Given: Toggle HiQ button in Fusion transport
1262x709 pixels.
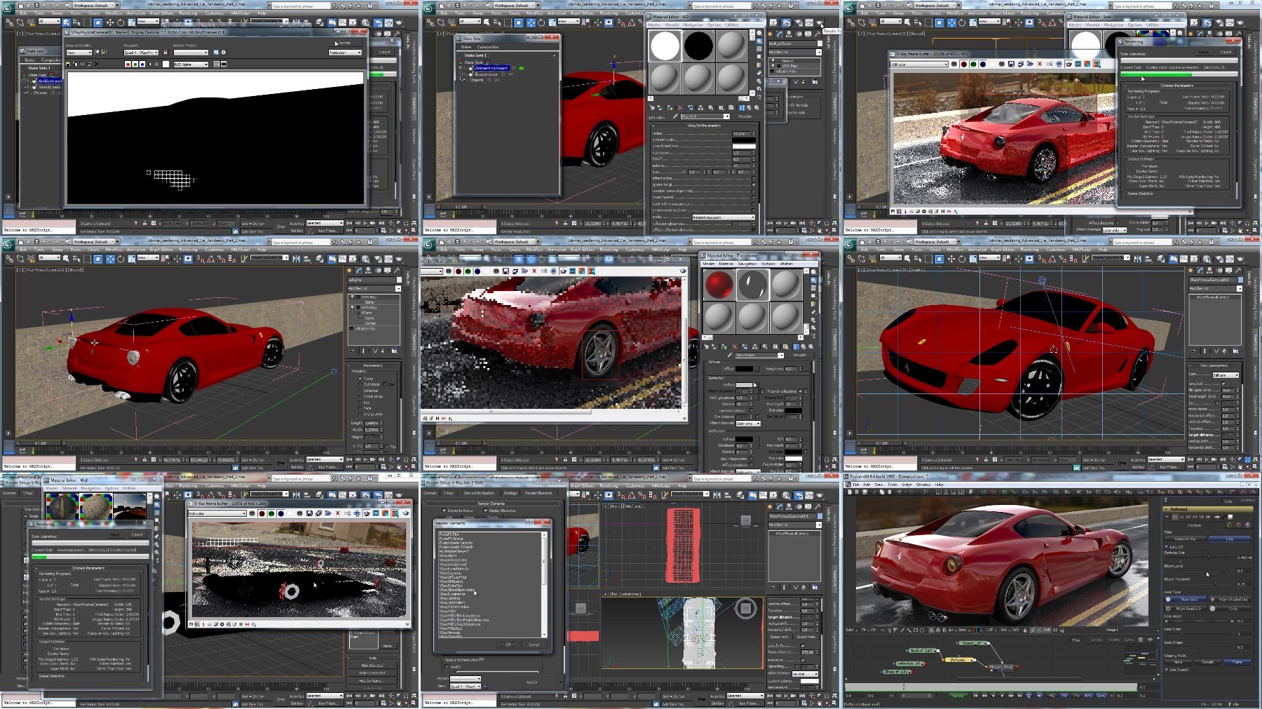Looking at the screenshot, I should [1052, 696].
